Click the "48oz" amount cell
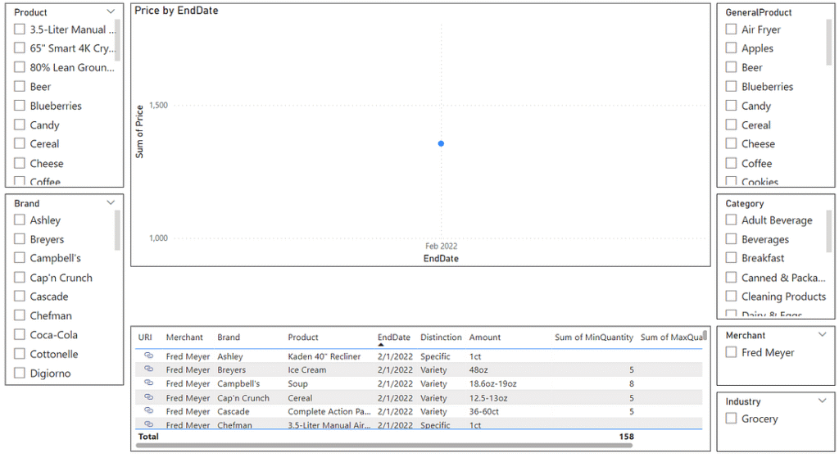Image resolution: width=839 pixels, height=462 pixels. 478,369
